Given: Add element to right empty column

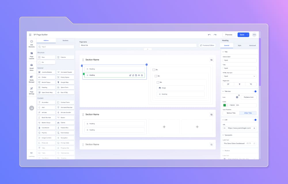Looking at the screenshot, I should pyautogui.click(x=197, y=127).
